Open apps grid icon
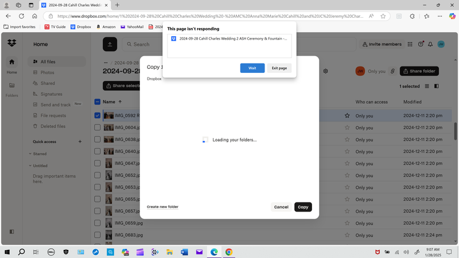Screen dimensions: 459x258 (410, 44)
